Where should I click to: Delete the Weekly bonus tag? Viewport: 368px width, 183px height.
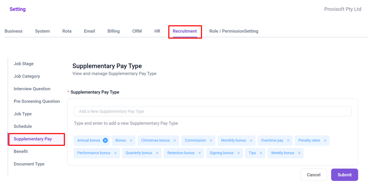click(x=299, y=153)
